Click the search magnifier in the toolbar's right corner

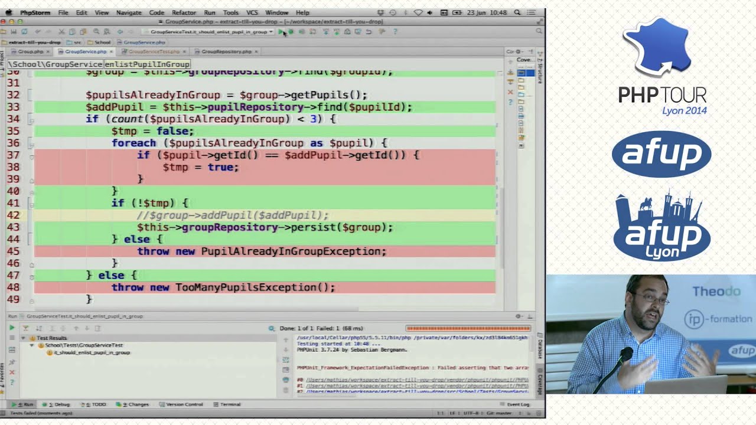pos(538,31)
